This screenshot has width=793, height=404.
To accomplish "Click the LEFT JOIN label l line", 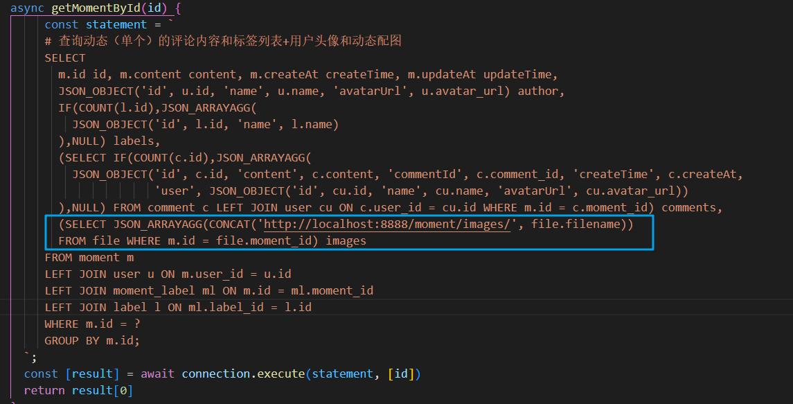I will [x=178, y=307].
